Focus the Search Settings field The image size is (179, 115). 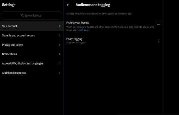[x=31, y=16]
